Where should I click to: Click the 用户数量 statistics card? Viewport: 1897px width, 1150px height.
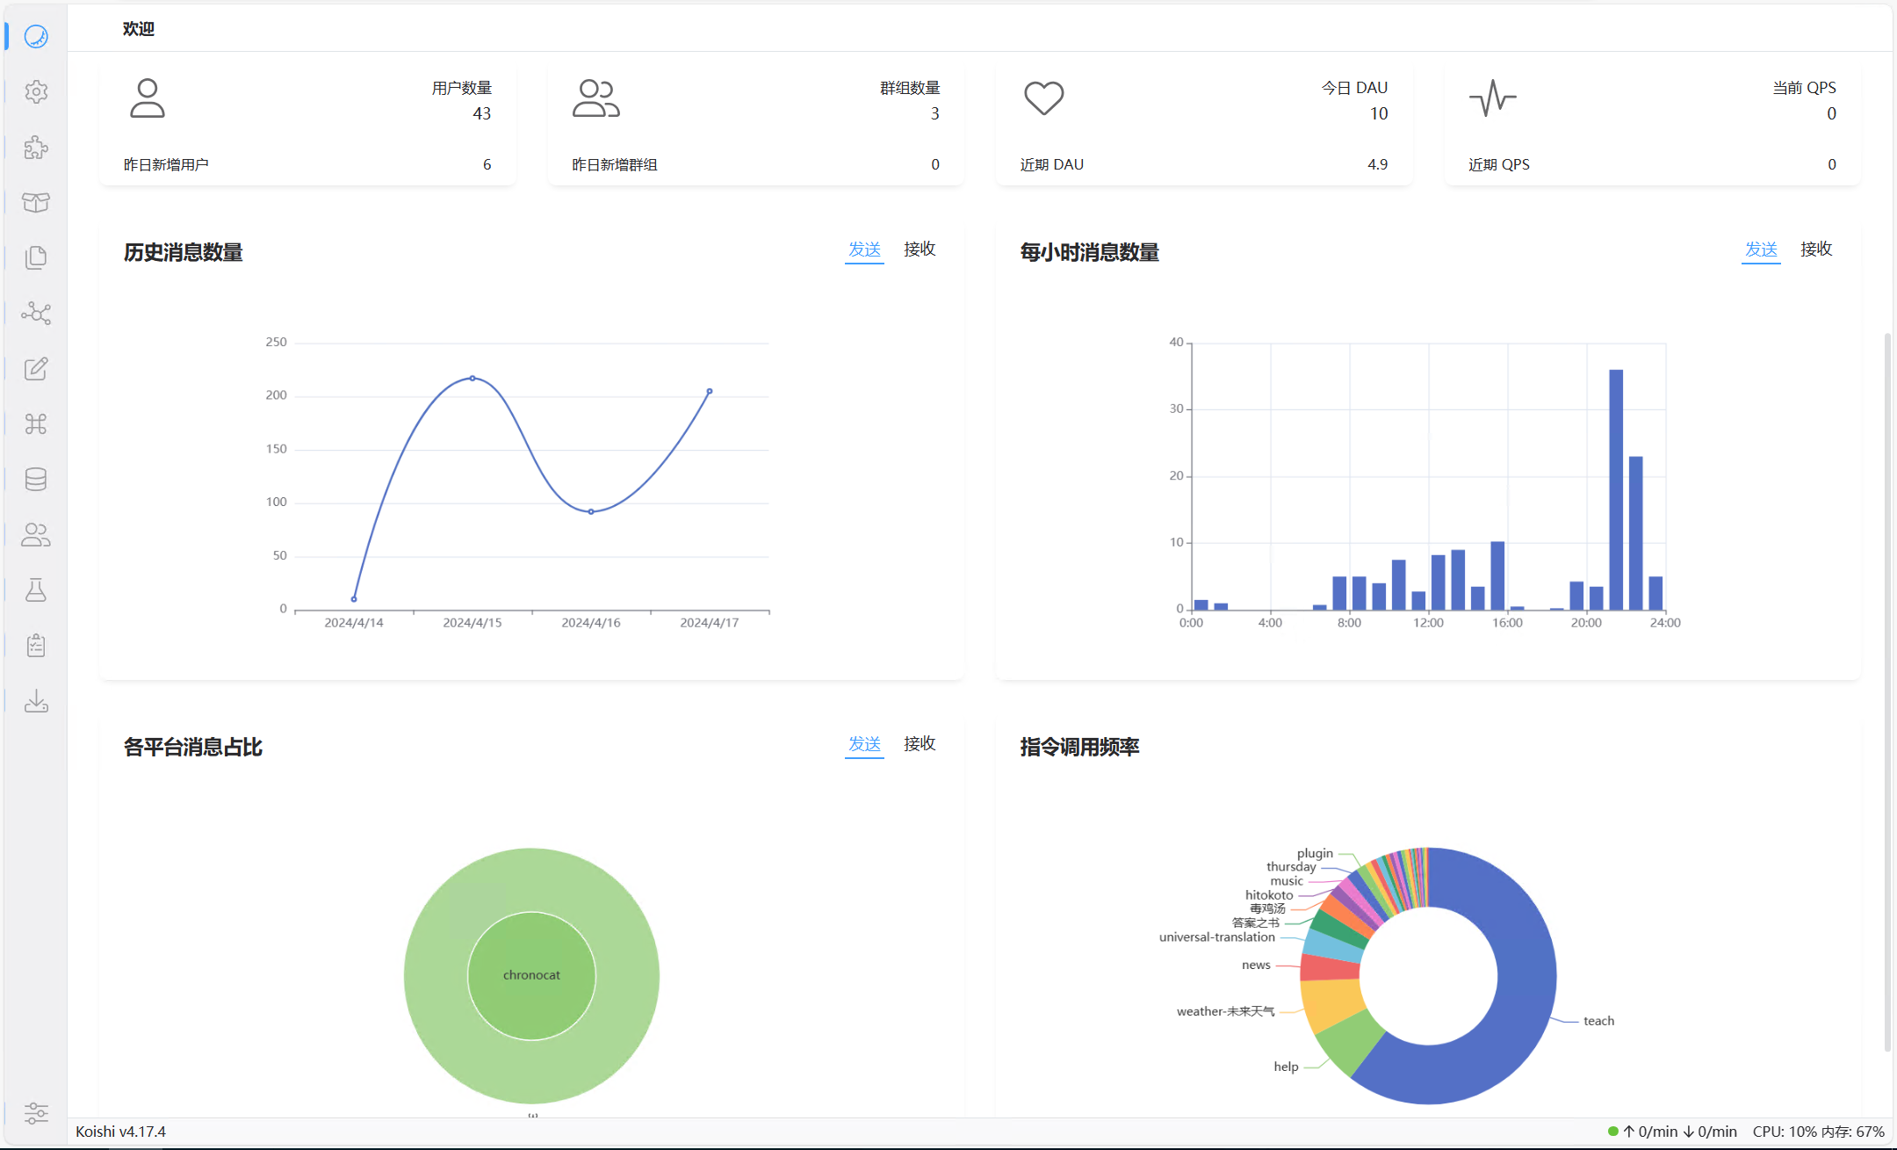tap(308, 124)
